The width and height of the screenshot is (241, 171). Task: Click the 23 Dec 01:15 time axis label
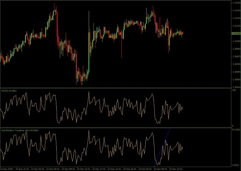pos(37,169)
